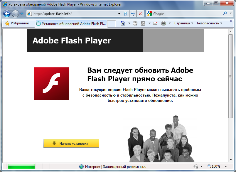Viewport: 236px width, 172px height.
Task: Click the Internet zone globe icon
Action: [81, 167]
